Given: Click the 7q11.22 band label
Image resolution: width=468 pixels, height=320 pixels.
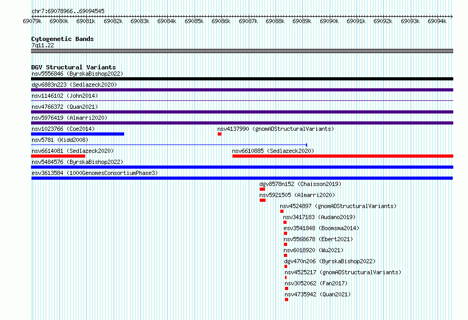Looking at the screenshot, I should pos(43,45).
